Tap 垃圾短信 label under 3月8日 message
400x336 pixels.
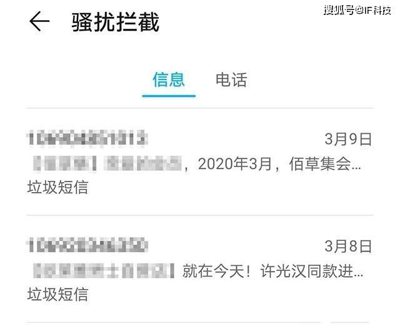pos(57,294)
